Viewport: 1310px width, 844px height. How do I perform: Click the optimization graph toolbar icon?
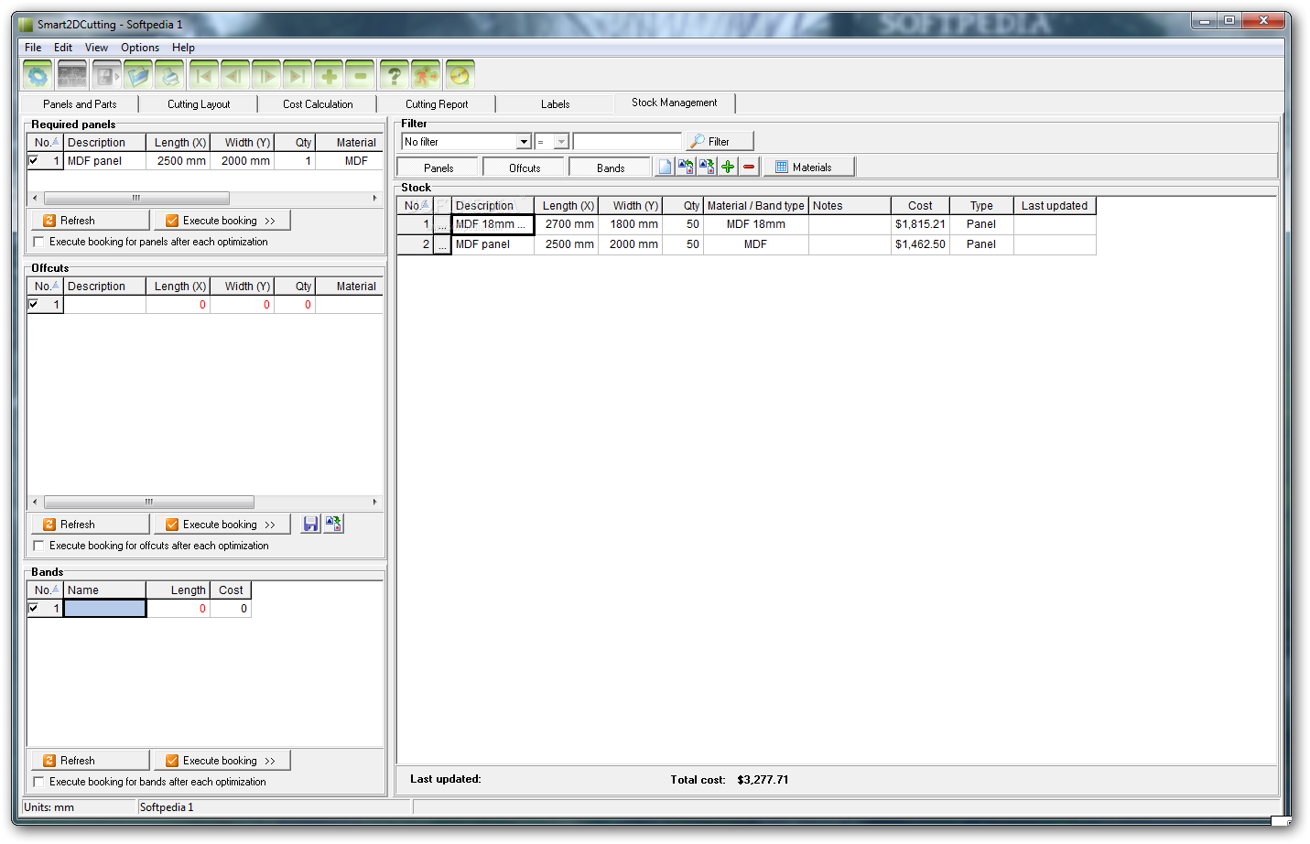tap(72, 75)
